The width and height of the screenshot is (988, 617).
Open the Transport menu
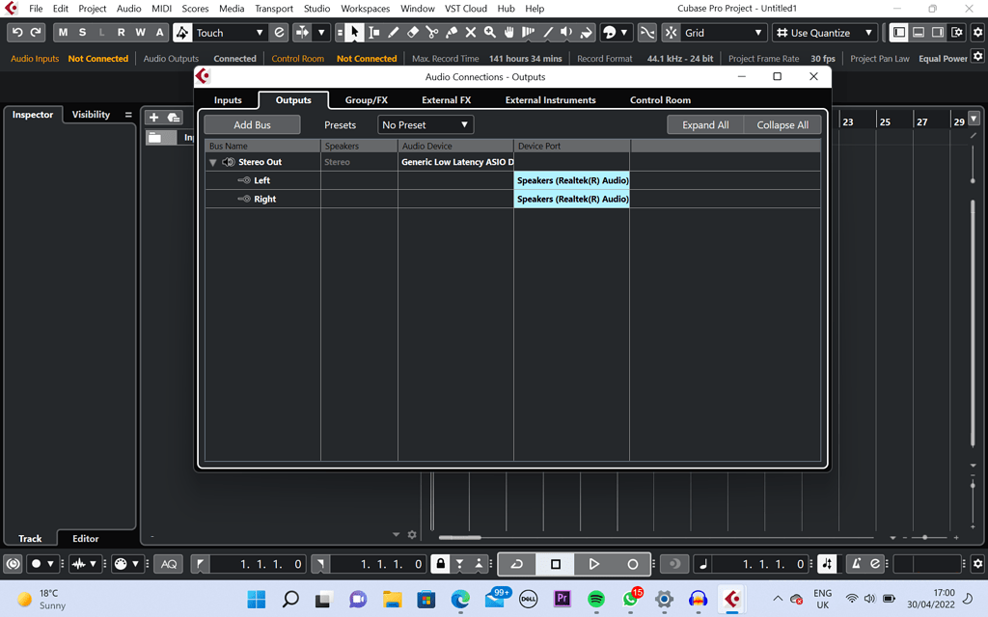pyautogui.click(x=273, y=9)
